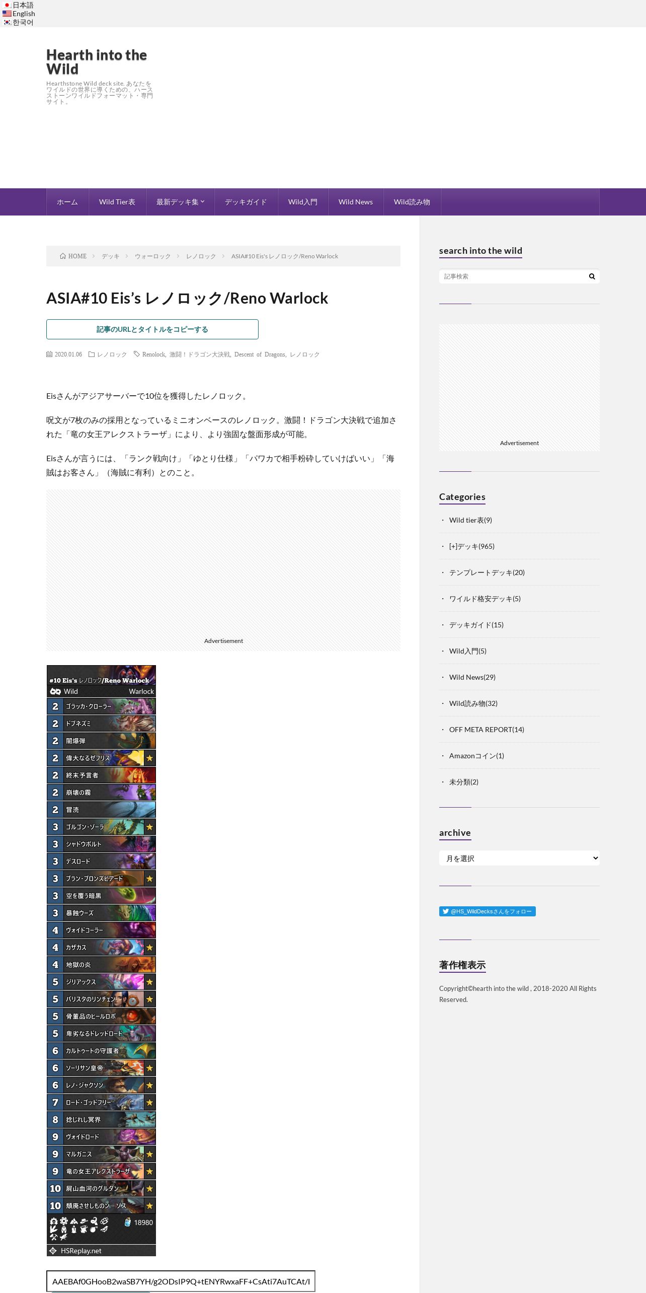The image size is (646, 1293).
Task: Click the star on 頽廃させしものン=ゾス row
Action: point(149,1206)
